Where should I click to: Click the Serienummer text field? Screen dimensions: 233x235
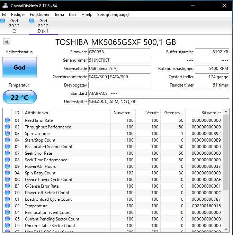[119, 60]
